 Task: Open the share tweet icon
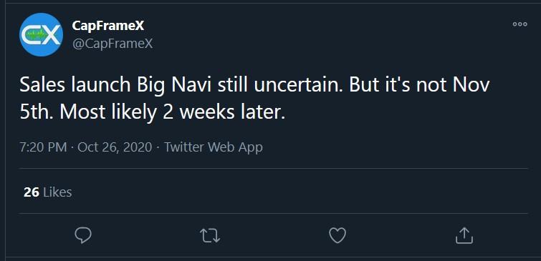tap(464, 235)
